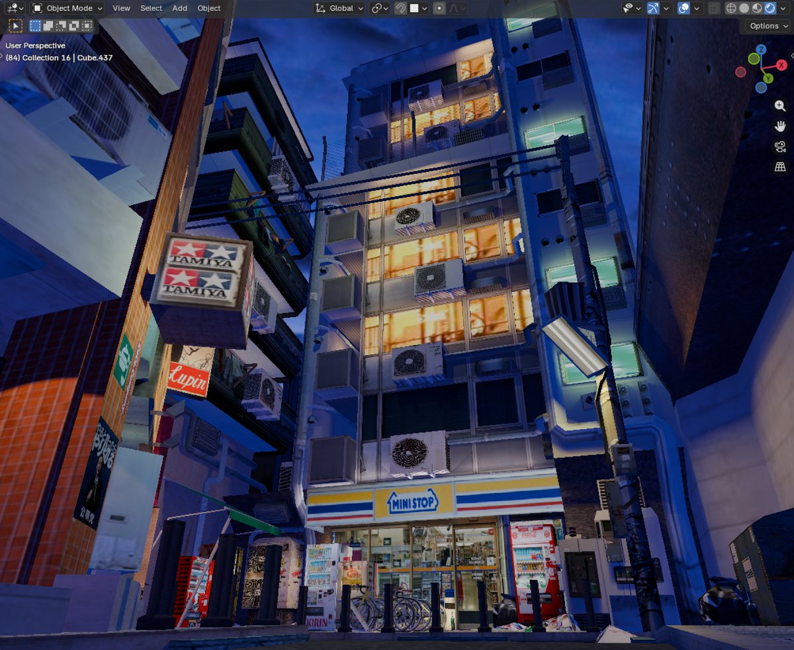Select the tweak select tool icon
This screenshot has width=794, height=650.
pyautogui.click(x=15, y=26)
